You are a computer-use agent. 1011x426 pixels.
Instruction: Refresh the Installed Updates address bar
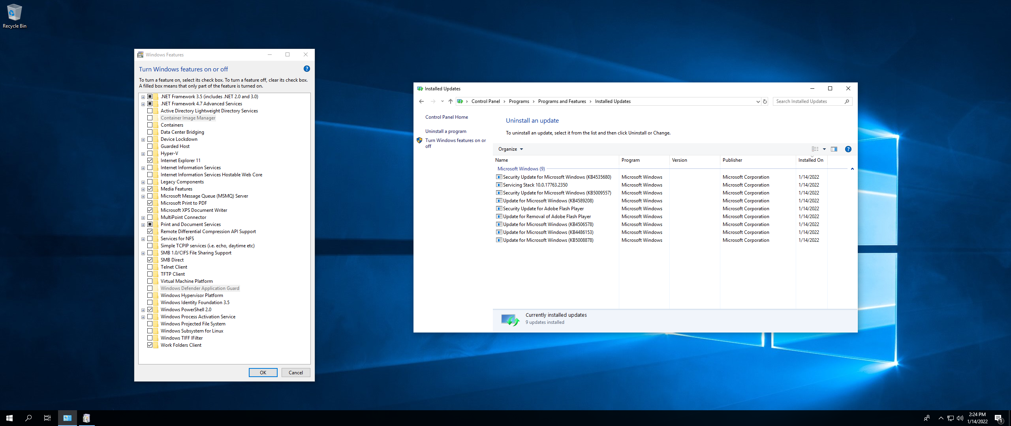click(x=765, y=101)
